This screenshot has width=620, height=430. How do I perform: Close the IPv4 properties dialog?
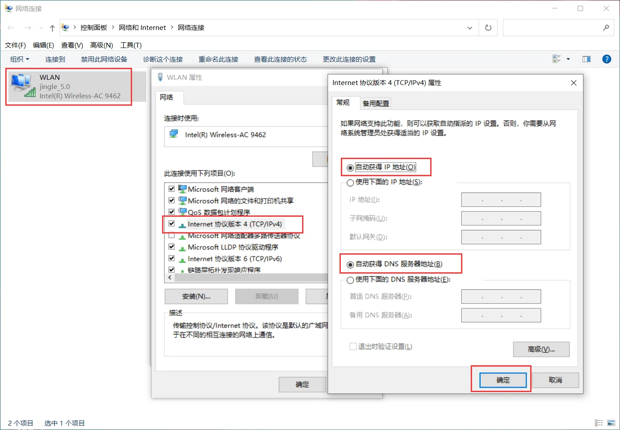coord(574,83)
